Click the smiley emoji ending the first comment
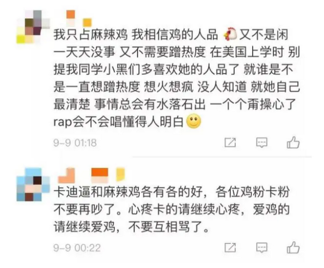Viewport: 324px width, 268px height. [193, 121]
